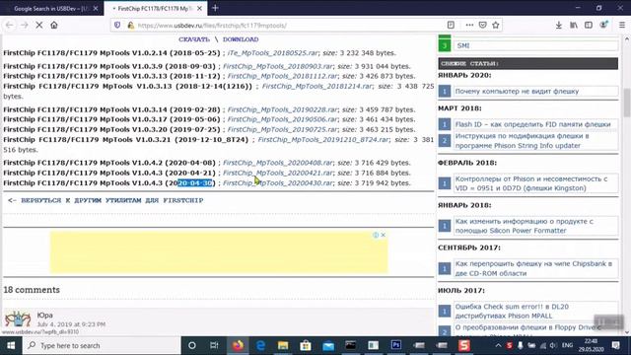Open the page actions three-dots menu
This screenshot has height=355, width=631.
[469, 25]
